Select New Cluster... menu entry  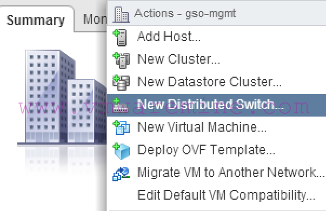(216, 60)
